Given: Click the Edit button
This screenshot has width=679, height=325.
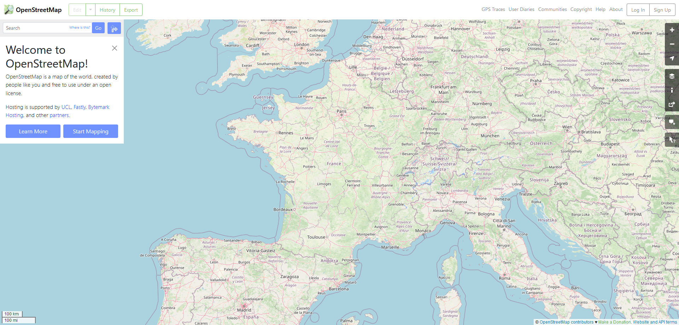Looking at the screenshot, I should tap(77, 10).
